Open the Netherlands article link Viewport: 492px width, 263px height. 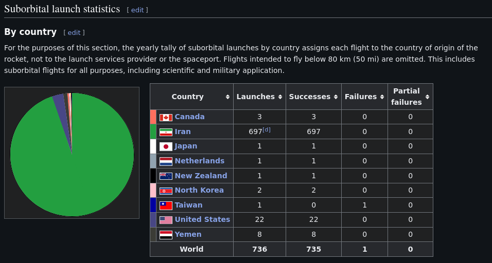200,161
